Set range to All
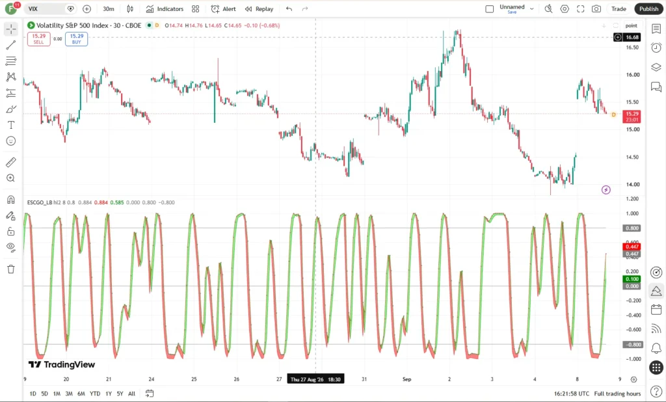Viewport: 666px width, 402px height. (131, 394)
